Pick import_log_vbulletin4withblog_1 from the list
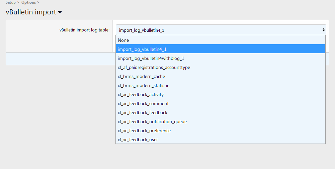This screenshot has width=335, height=169. click(151, 58)
